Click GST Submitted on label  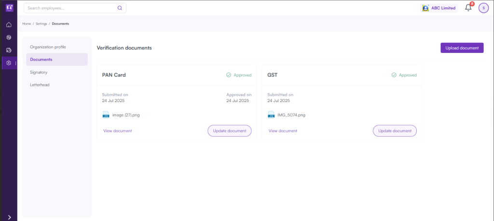pos(280,95)
